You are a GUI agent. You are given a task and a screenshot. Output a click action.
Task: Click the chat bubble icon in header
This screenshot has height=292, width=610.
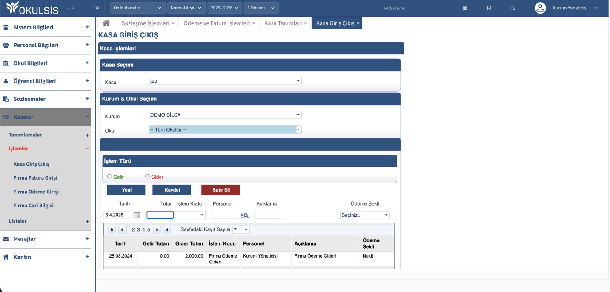click(513, 8)
